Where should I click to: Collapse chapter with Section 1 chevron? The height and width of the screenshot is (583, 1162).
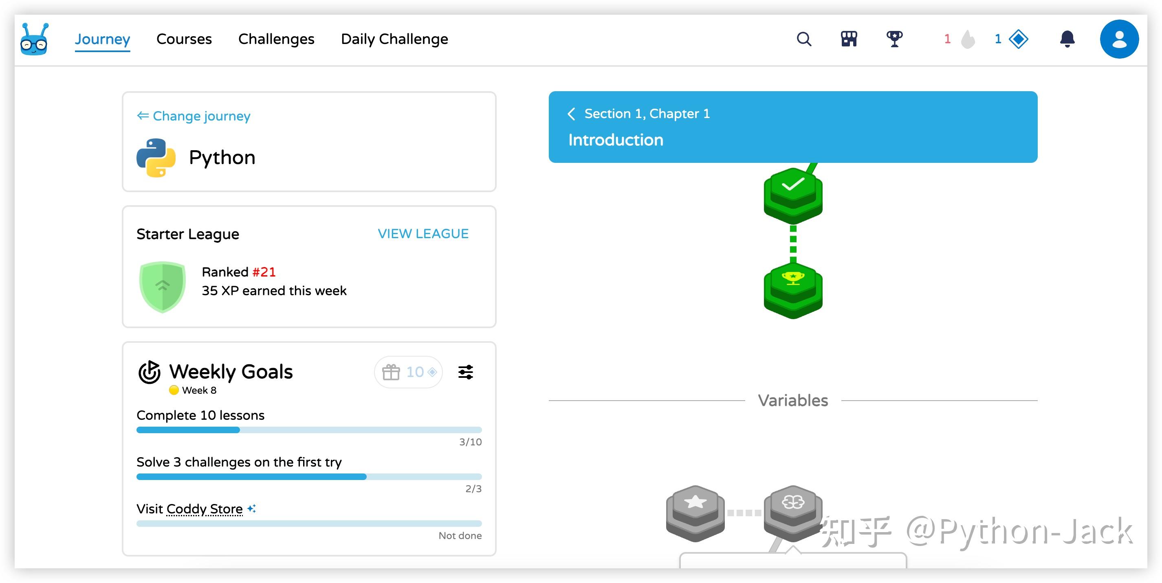[571, 114]
